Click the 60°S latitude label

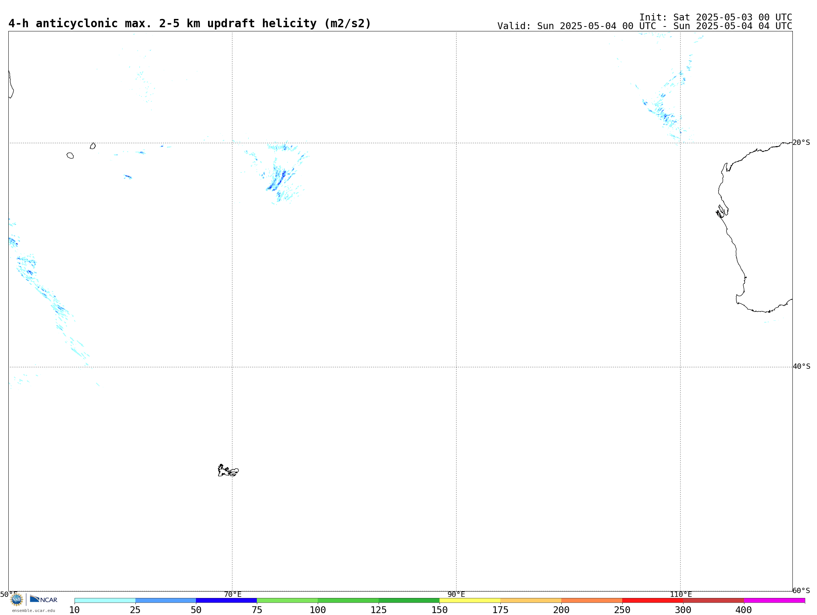click(801, 590)
